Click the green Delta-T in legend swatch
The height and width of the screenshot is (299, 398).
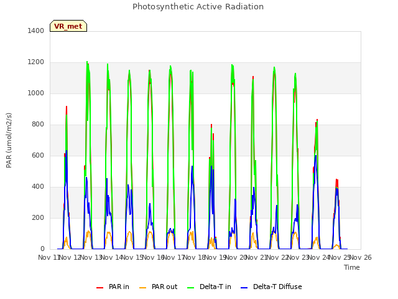[191, 288]
